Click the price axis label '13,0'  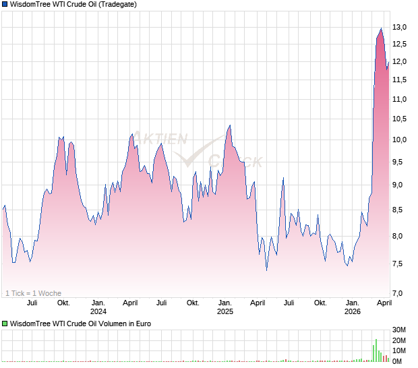tap(399, 27)
